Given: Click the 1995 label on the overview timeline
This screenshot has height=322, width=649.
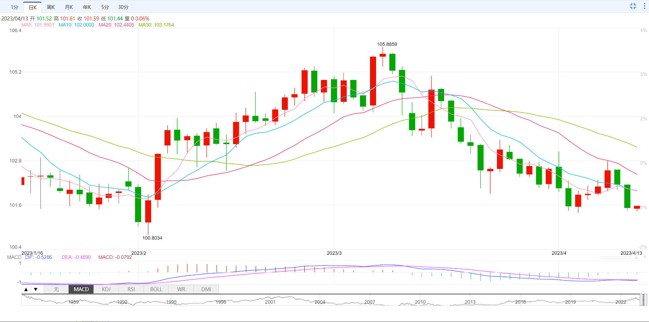Looking at the screenshot, I should click(x=171, y=302).
